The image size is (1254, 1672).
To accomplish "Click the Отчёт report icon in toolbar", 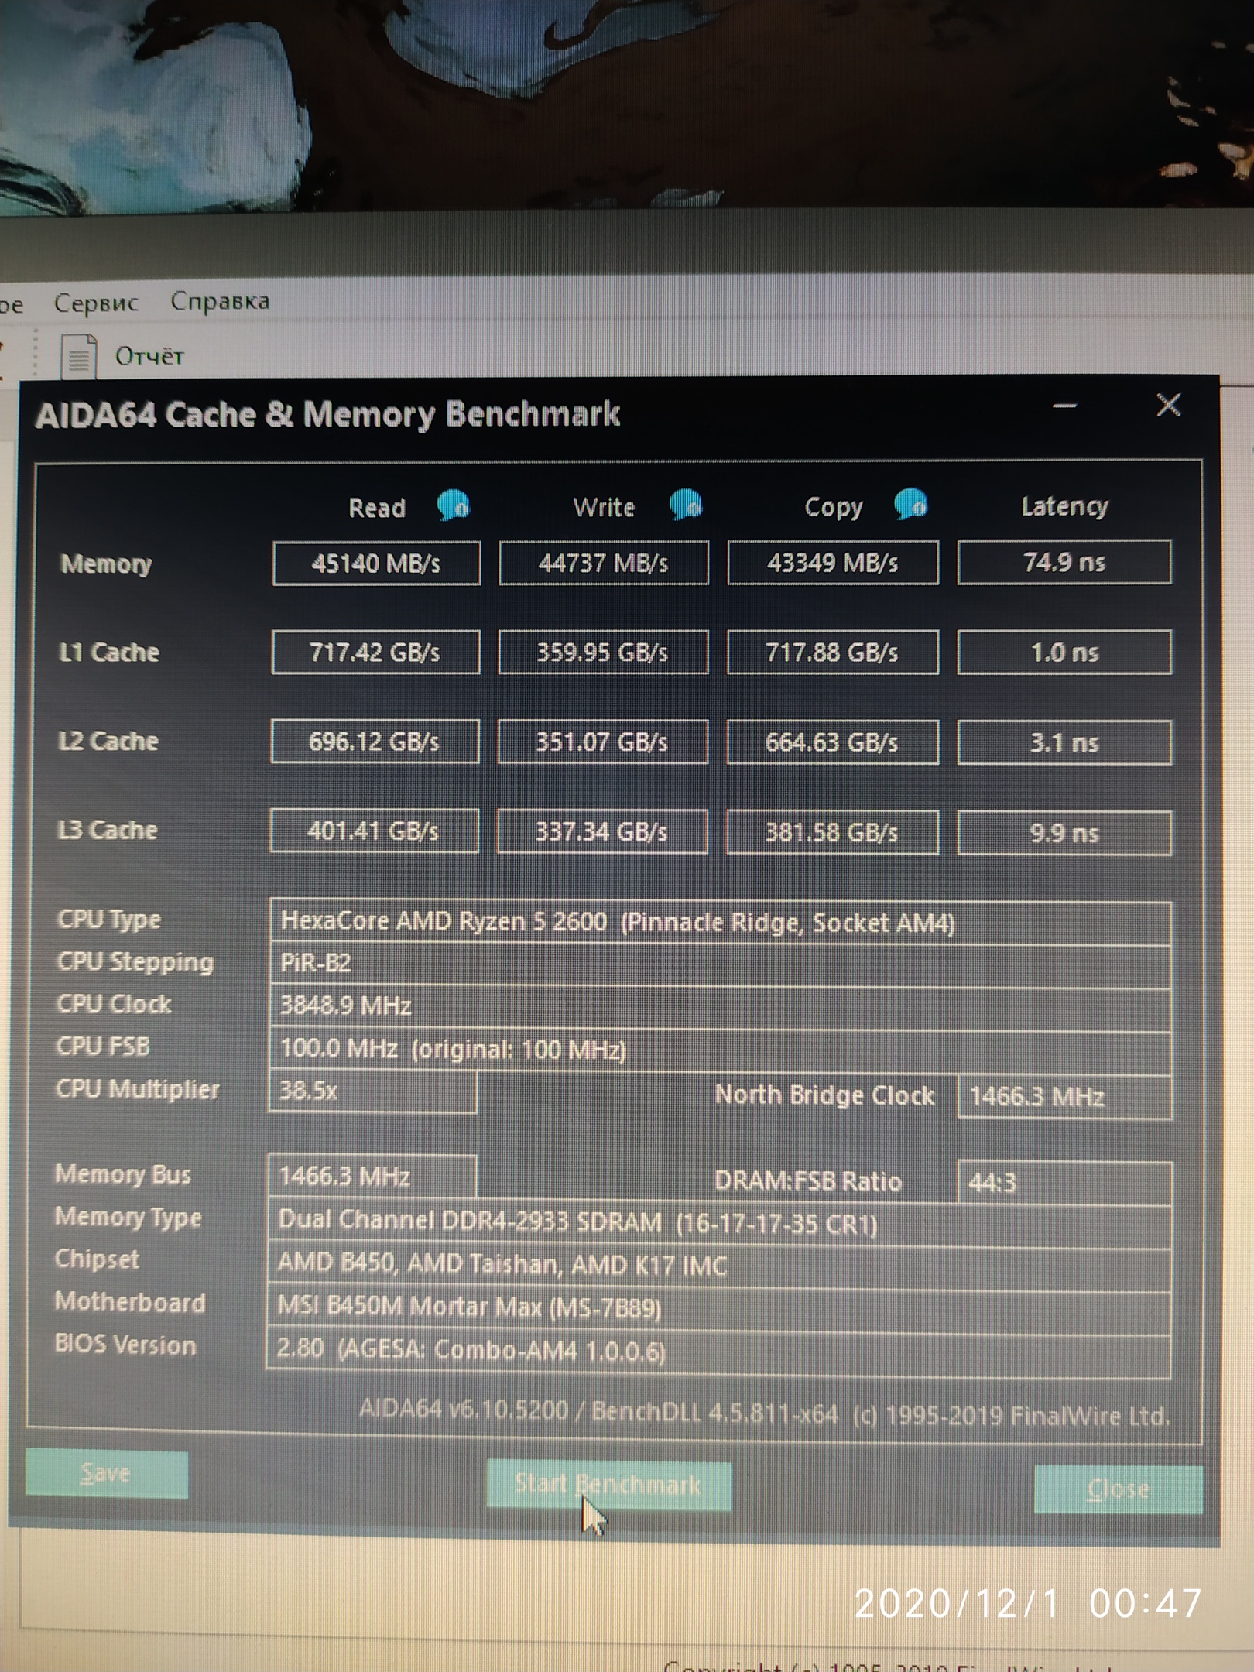I will (78, 356).
